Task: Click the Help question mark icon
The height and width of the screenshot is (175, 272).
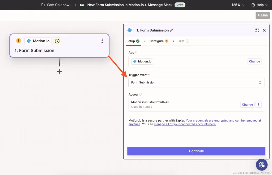Action: (x=253, y=5)
